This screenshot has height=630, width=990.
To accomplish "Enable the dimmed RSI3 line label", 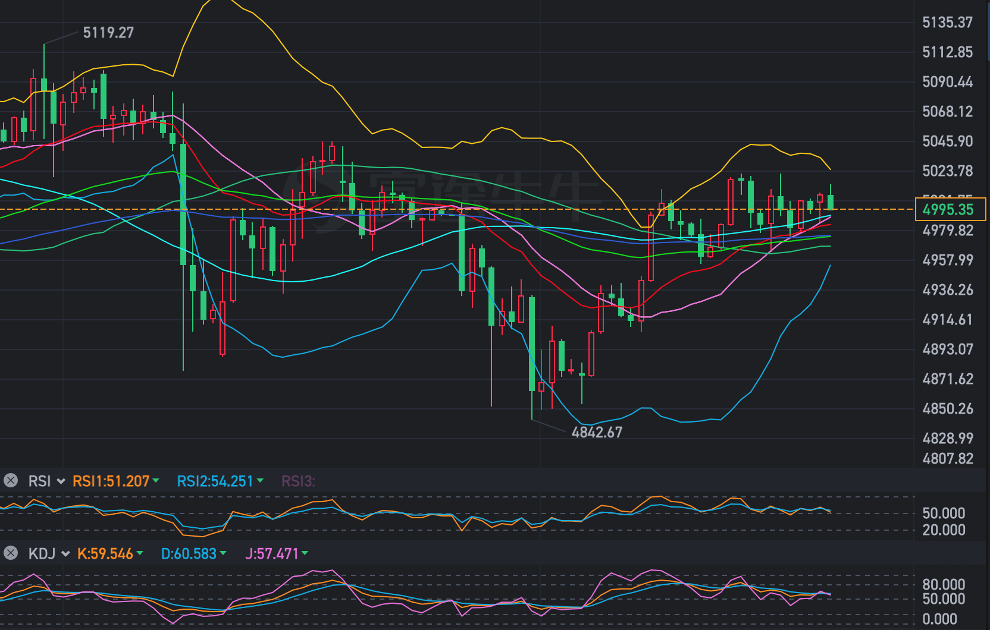I will 297,481.
